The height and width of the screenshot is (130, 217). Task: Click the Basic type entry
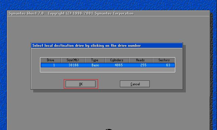point(95,65)
